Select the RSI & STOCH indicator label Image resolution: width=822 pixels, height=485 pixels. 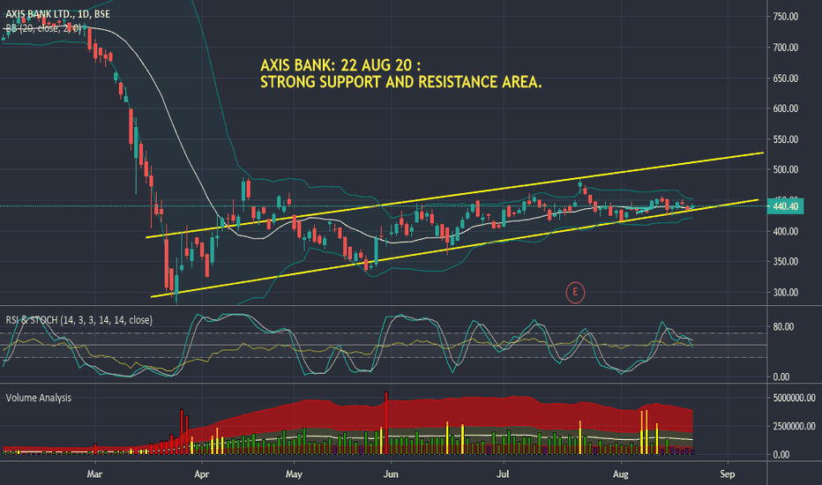pos(79,320)
